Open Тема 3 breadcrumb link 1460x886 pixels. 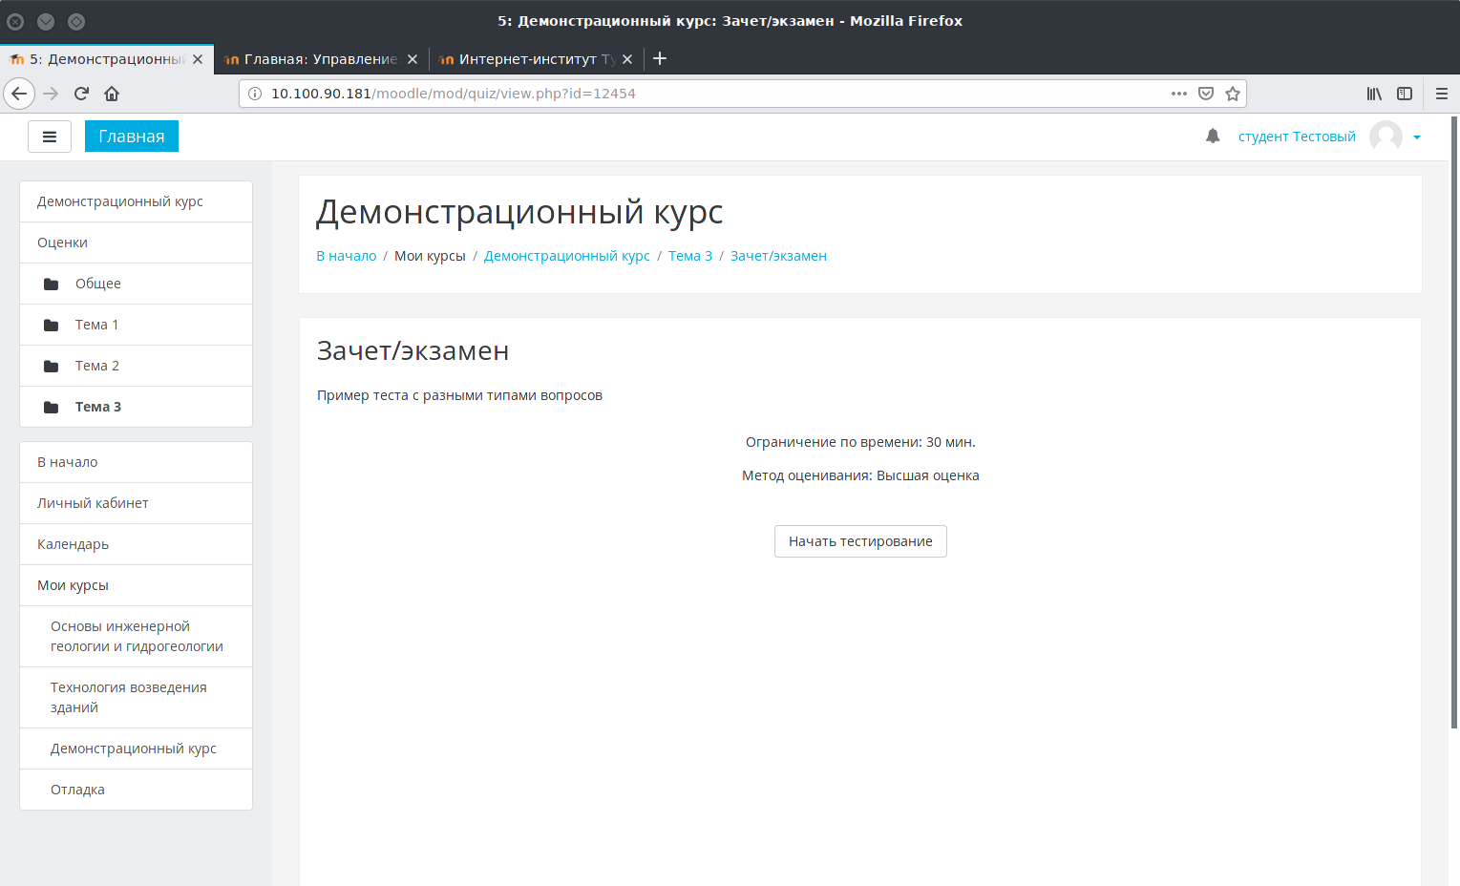(x=690, y=256)
